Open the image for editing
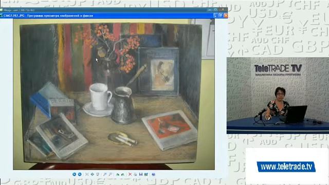 point(146,174)
